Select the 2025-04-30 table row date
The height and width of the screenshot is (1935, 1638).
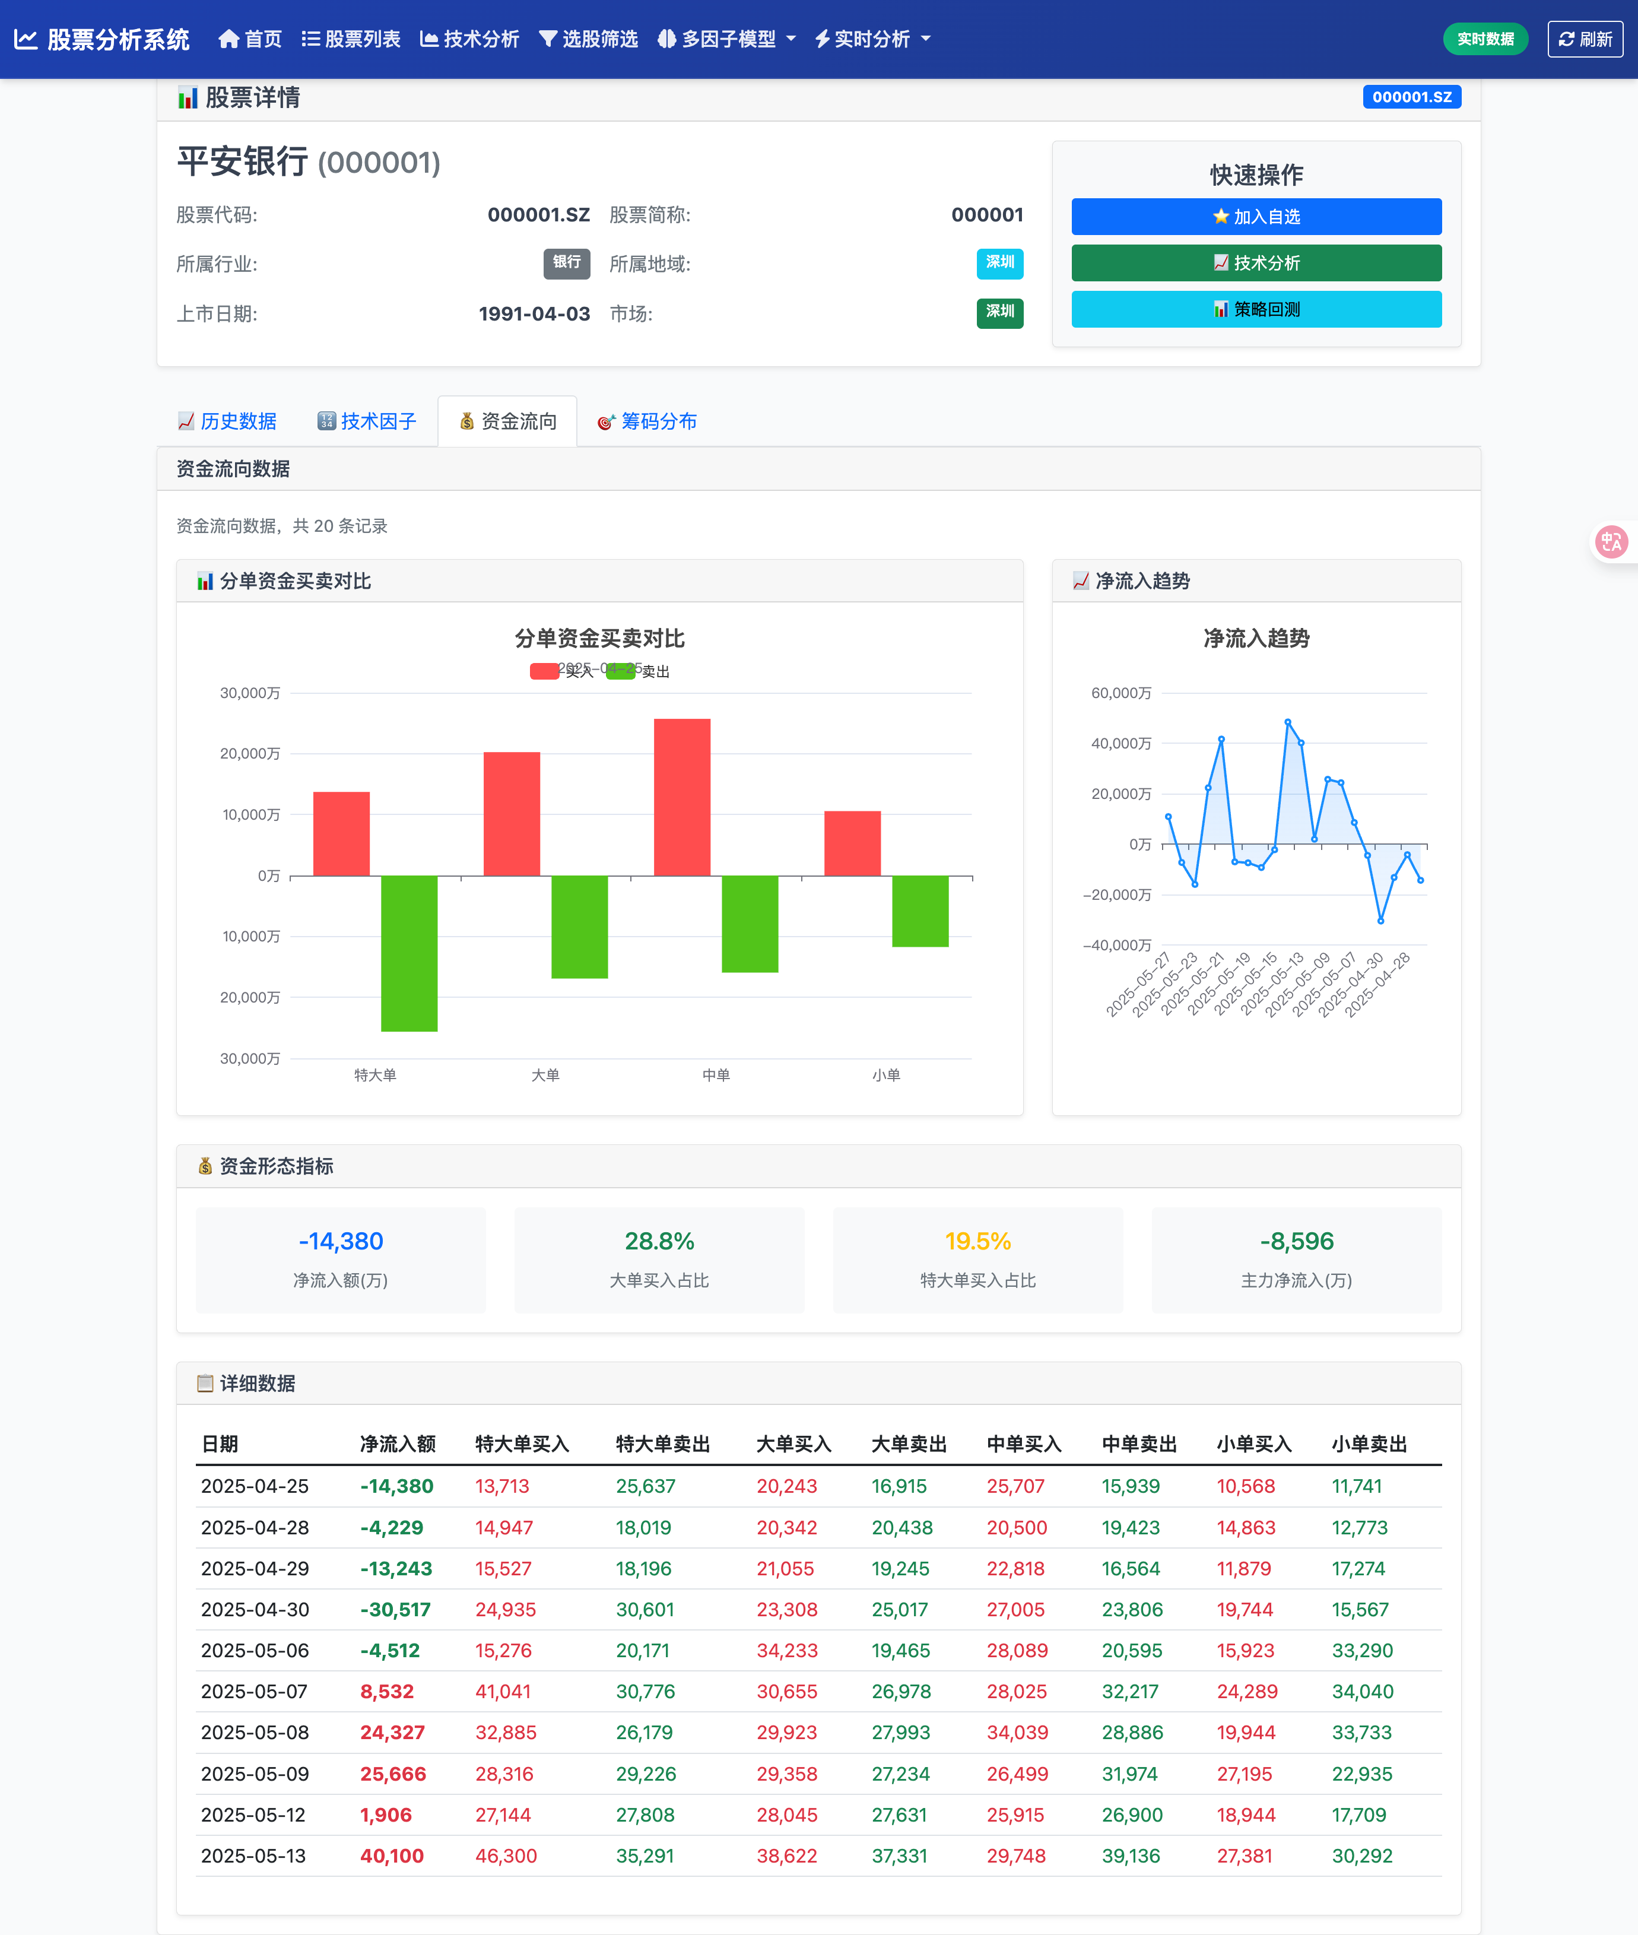tap(255, 1610)
